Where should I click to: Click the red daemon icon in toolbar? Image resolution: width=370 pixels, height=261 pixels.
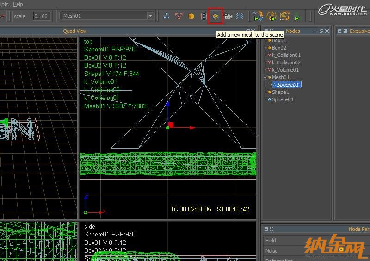point(179,16)
